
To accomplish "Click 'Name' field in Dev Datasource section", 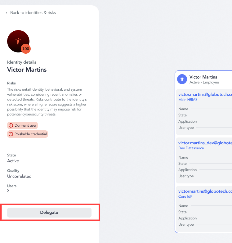I will [205, 157].
